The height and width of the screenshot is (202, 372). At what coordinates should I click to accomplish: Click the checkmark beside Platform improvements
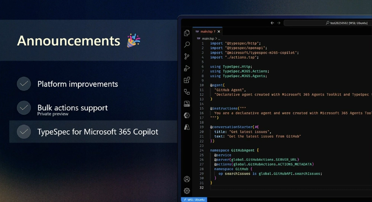click(x=24, y=84)
